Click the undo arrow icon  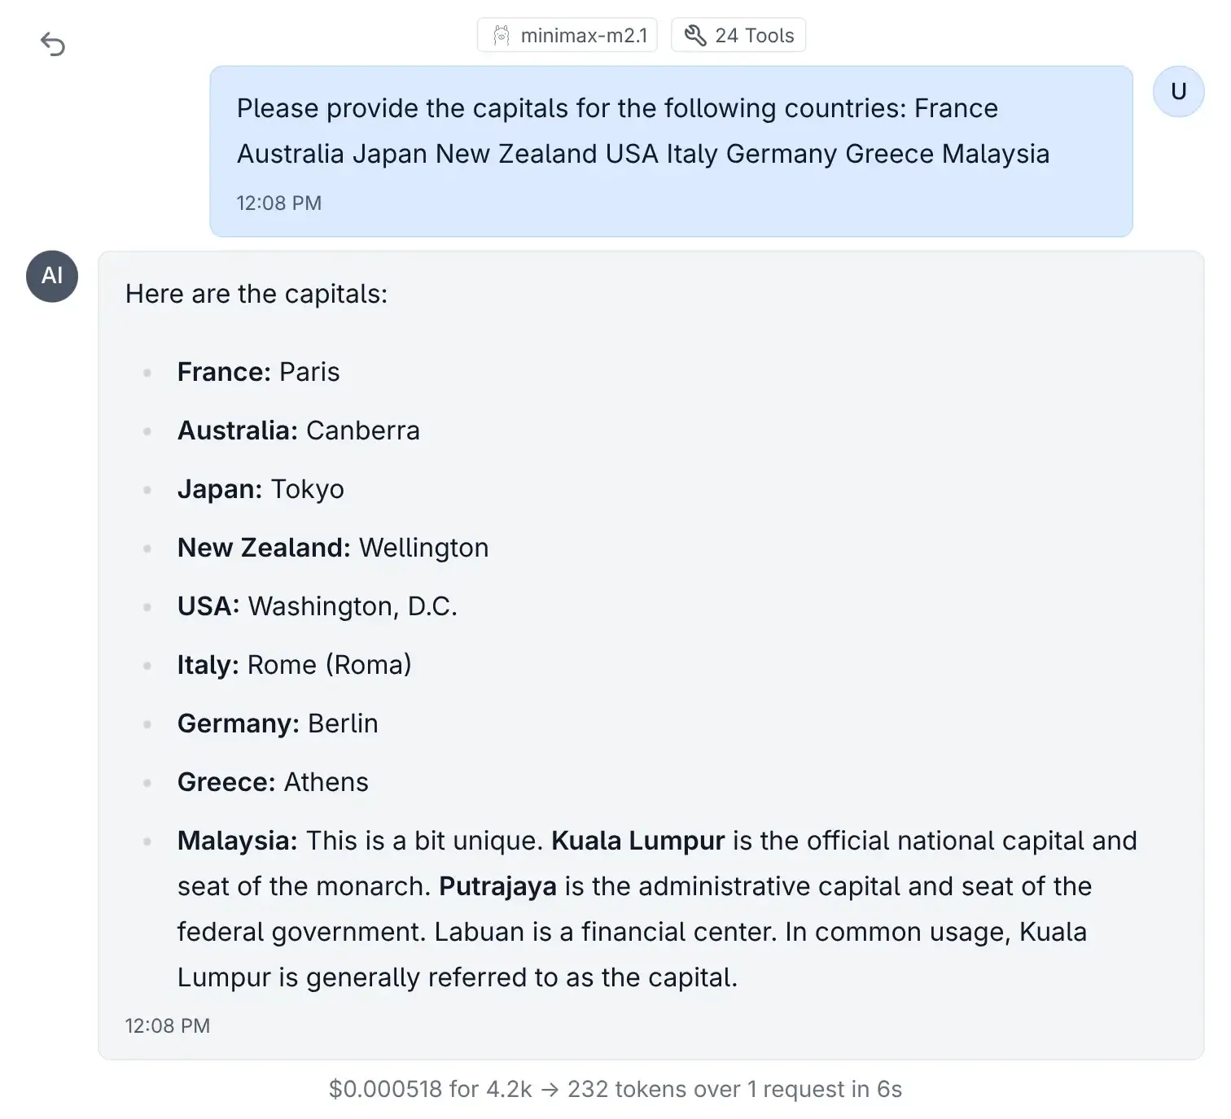tap(53, 44)
